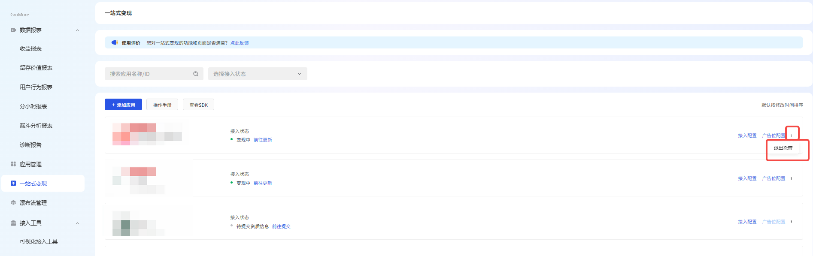The image size is (813, 256).
Task: Focus the 搜索应用名称/ID search field
Action: (148, 74)
